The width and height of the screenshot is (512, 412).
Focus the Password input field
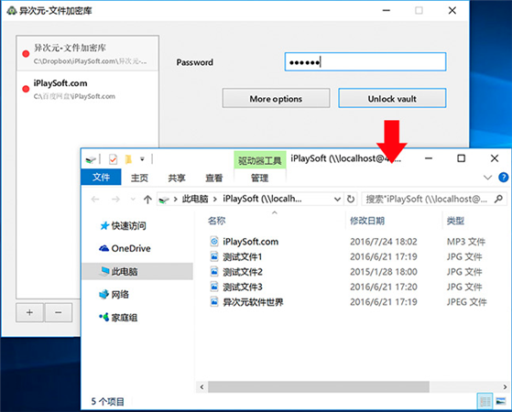tap(365, 61)
